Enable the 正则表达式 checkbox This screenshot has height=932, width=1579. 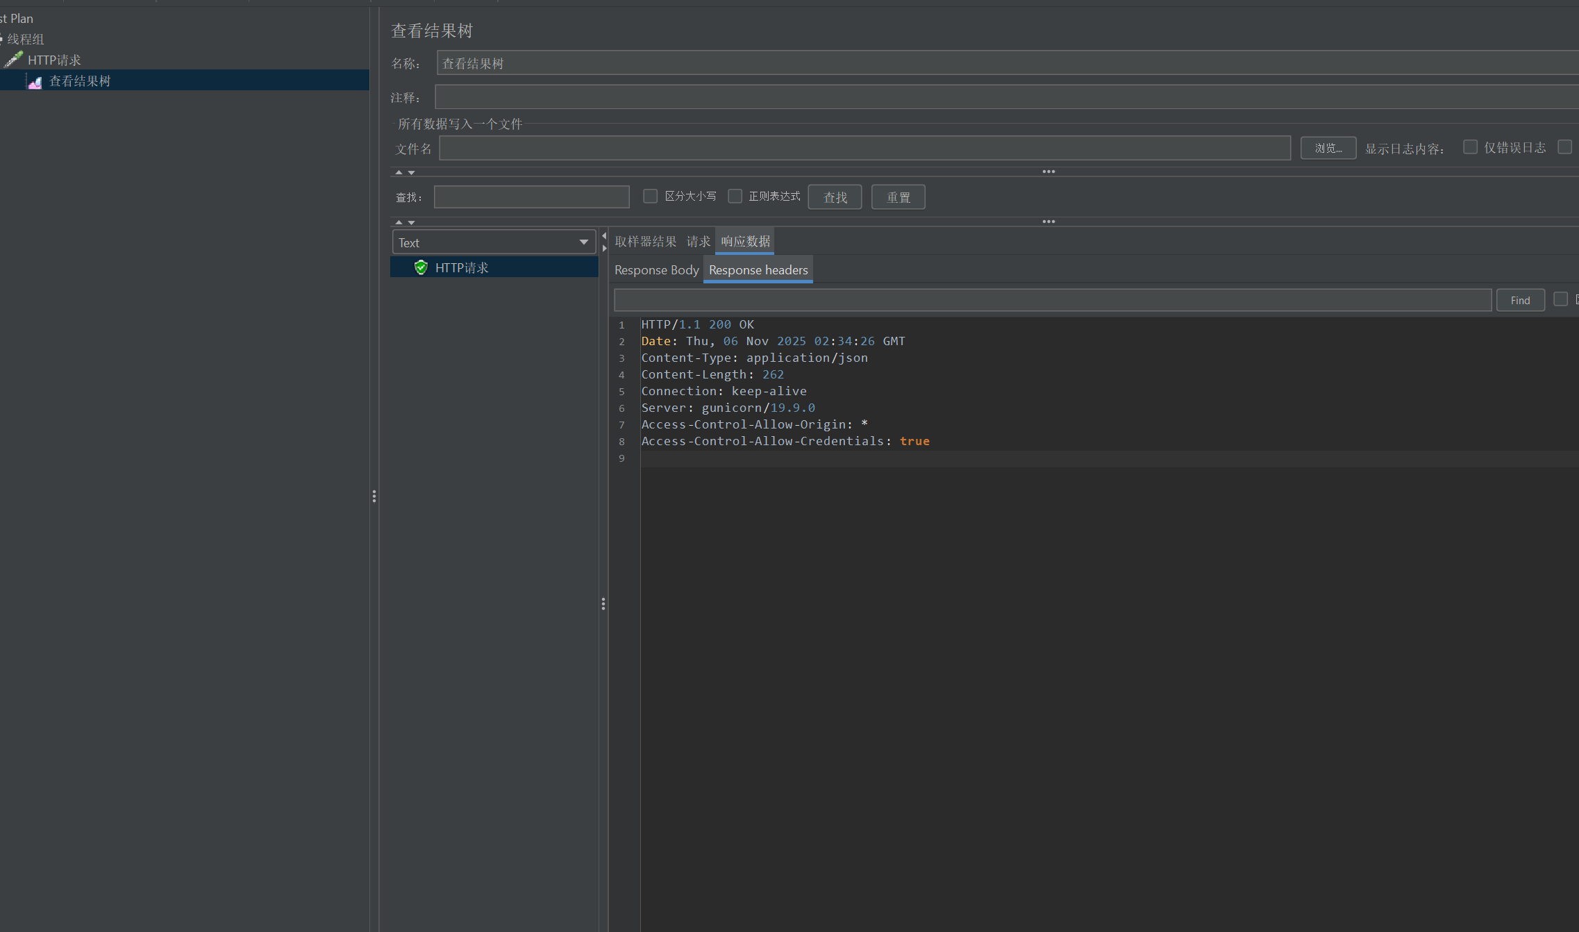click(735, 197)
